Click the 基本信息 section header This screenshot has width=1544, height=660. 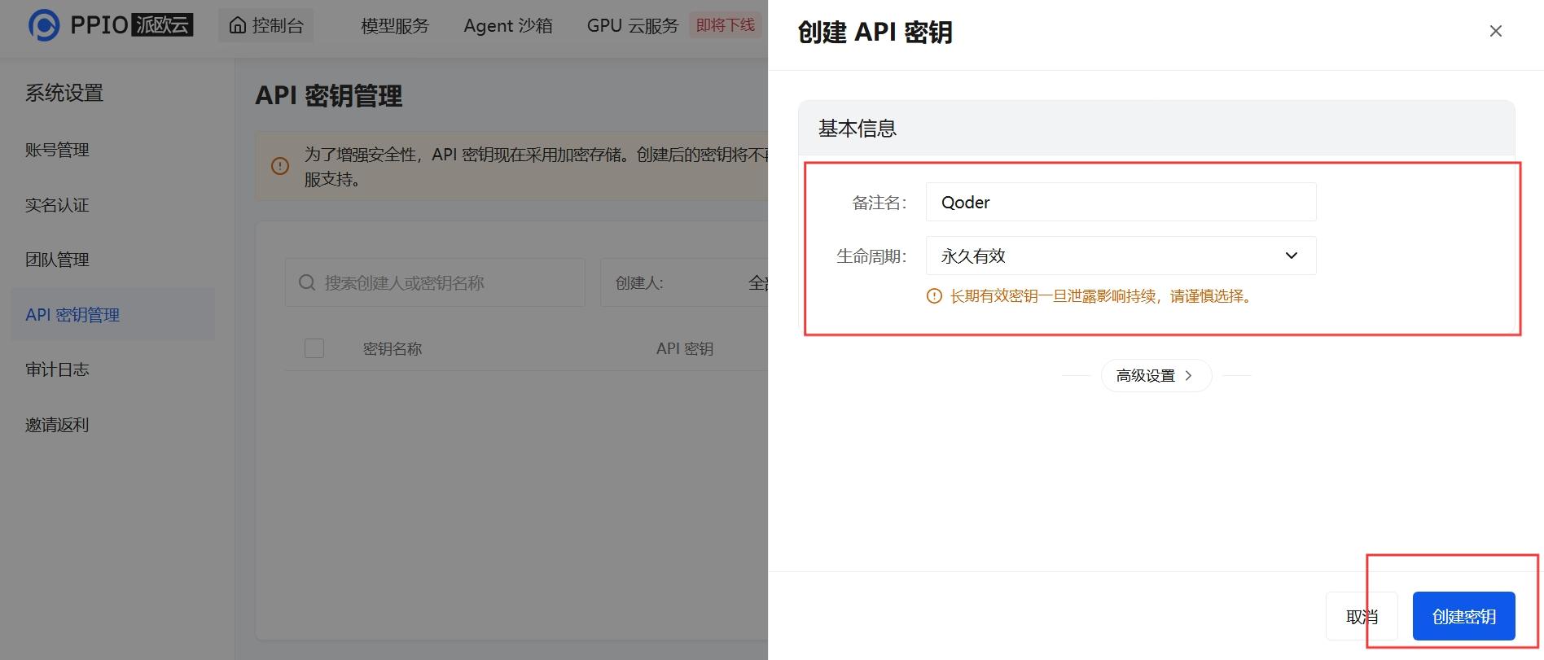1156,129
